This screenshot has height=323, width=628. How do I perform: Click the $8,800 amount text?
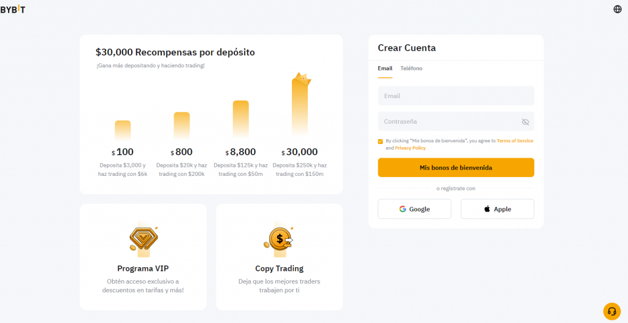tap(240, 152)
